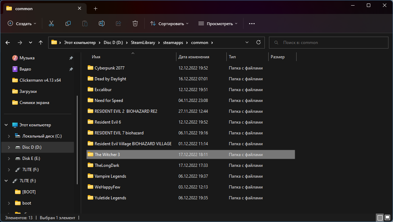393x222 pixels.
Task: Select the common tab
Action: pyautogui.click(x=45, y=8)
